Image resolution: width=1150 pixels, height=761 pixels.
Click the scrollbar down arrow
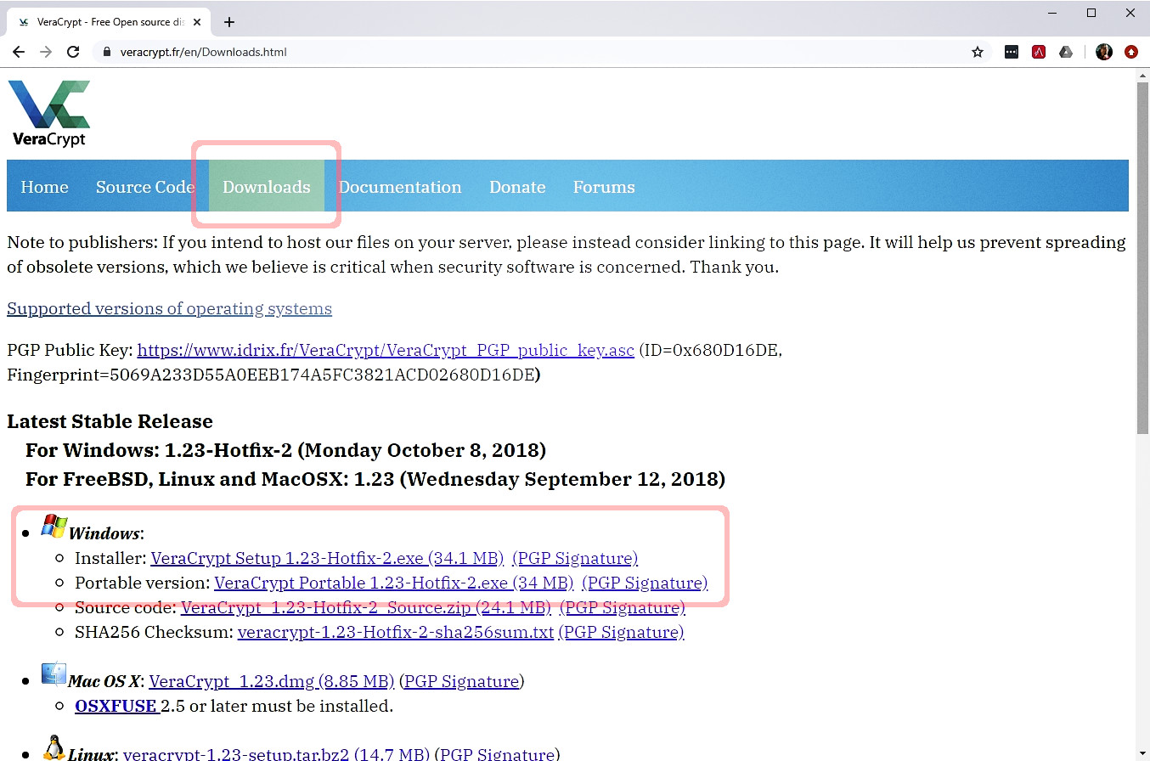1142,754
